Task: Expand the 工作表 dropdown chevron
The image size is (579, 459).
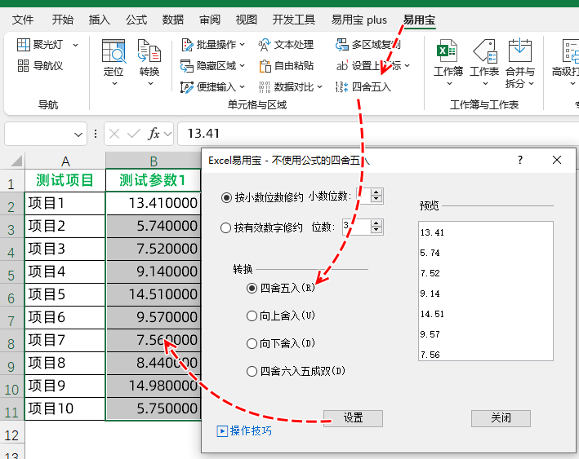Action: 485,84
